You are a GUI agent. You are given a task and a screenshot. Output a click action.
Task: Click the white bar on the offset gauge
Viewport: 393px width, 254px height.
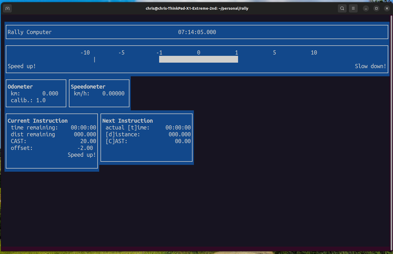199,59
